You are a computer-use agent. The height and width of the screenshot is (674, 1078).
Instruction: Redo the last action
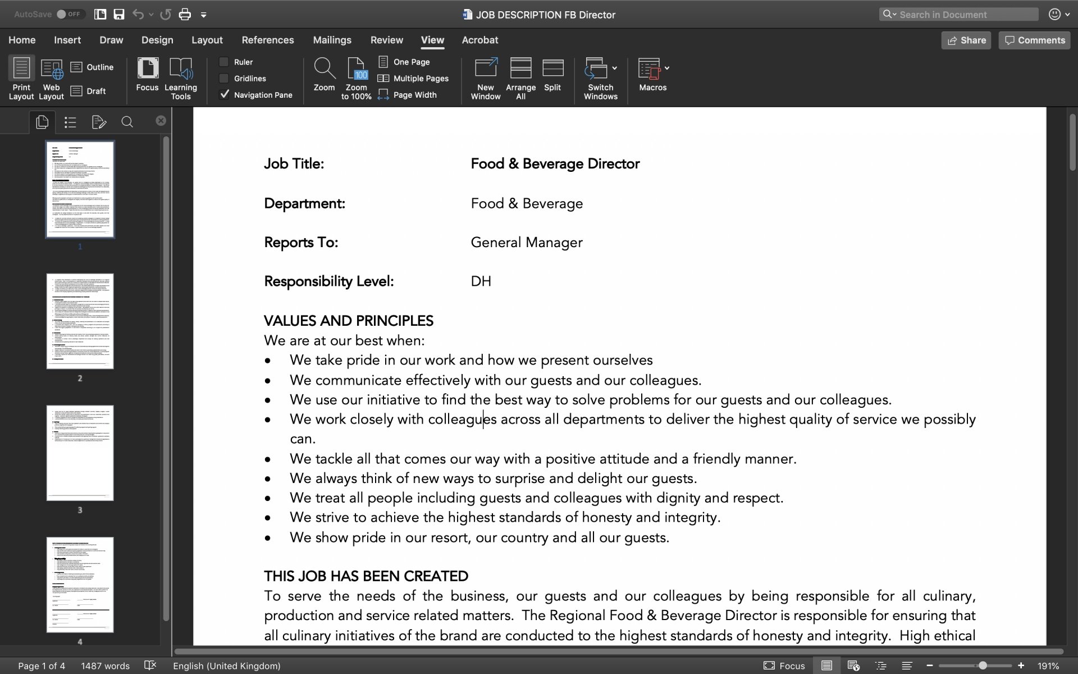166,15
